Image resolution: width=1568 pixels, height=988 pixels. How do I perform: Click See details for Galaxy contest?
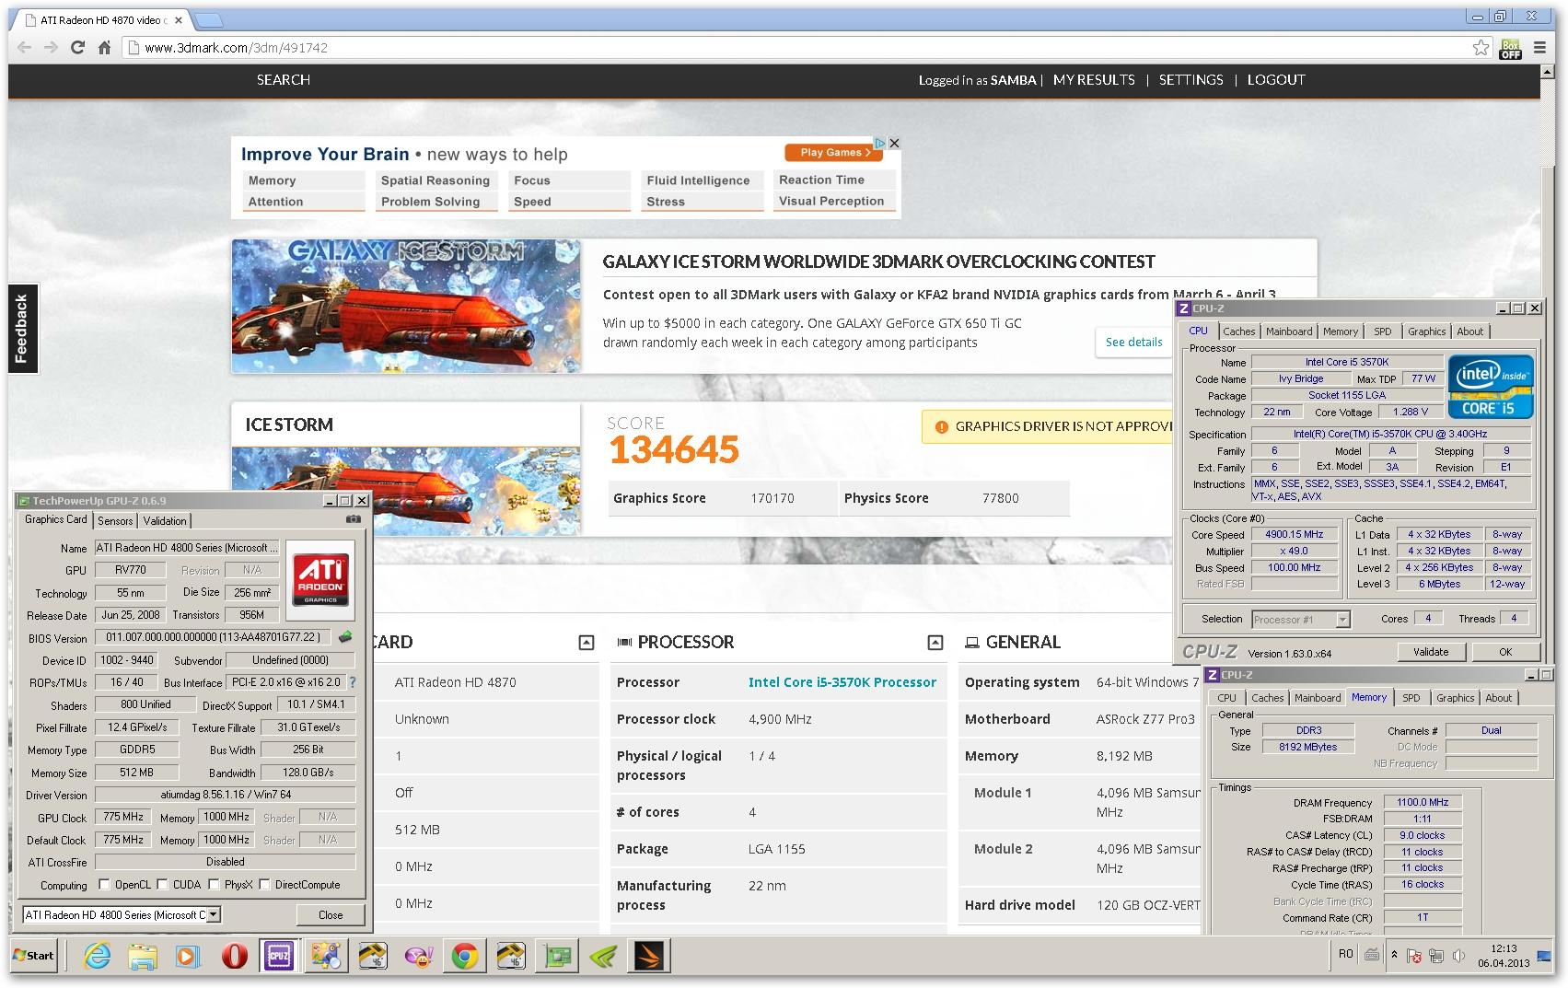click(x=1133, y=342)
